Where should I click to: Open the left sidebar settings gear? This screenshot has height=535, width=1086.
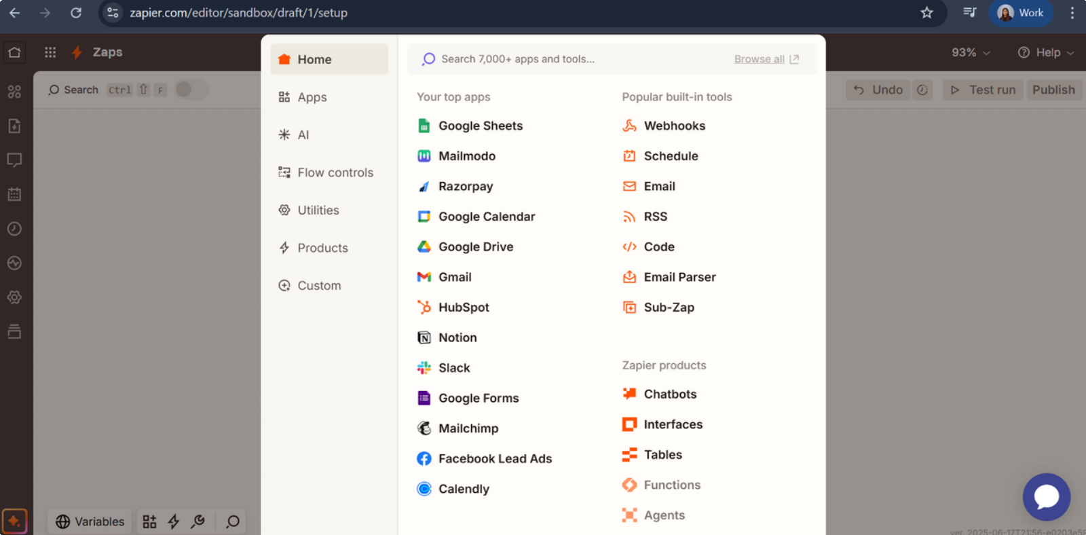tap(14, 297)
